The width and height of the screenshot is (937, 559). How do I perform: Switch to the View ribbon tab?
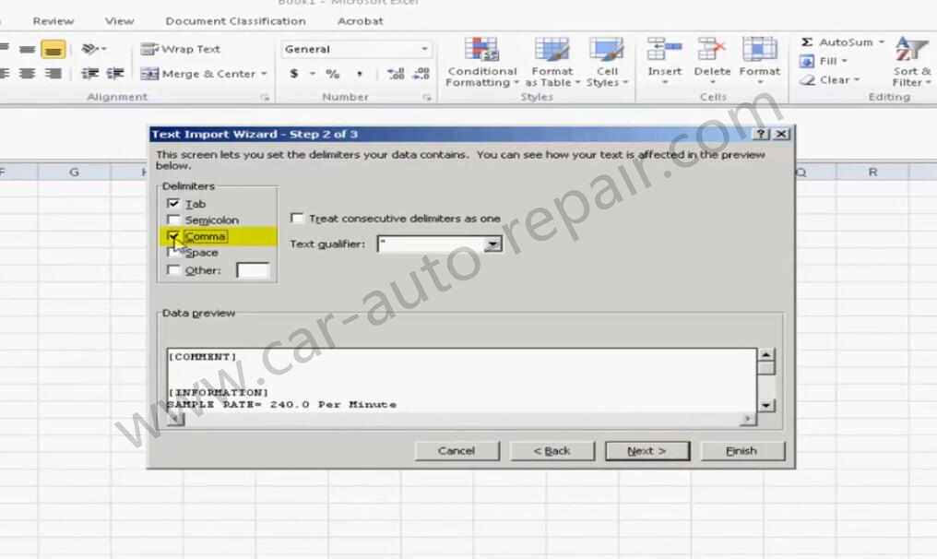coord(120,21)
